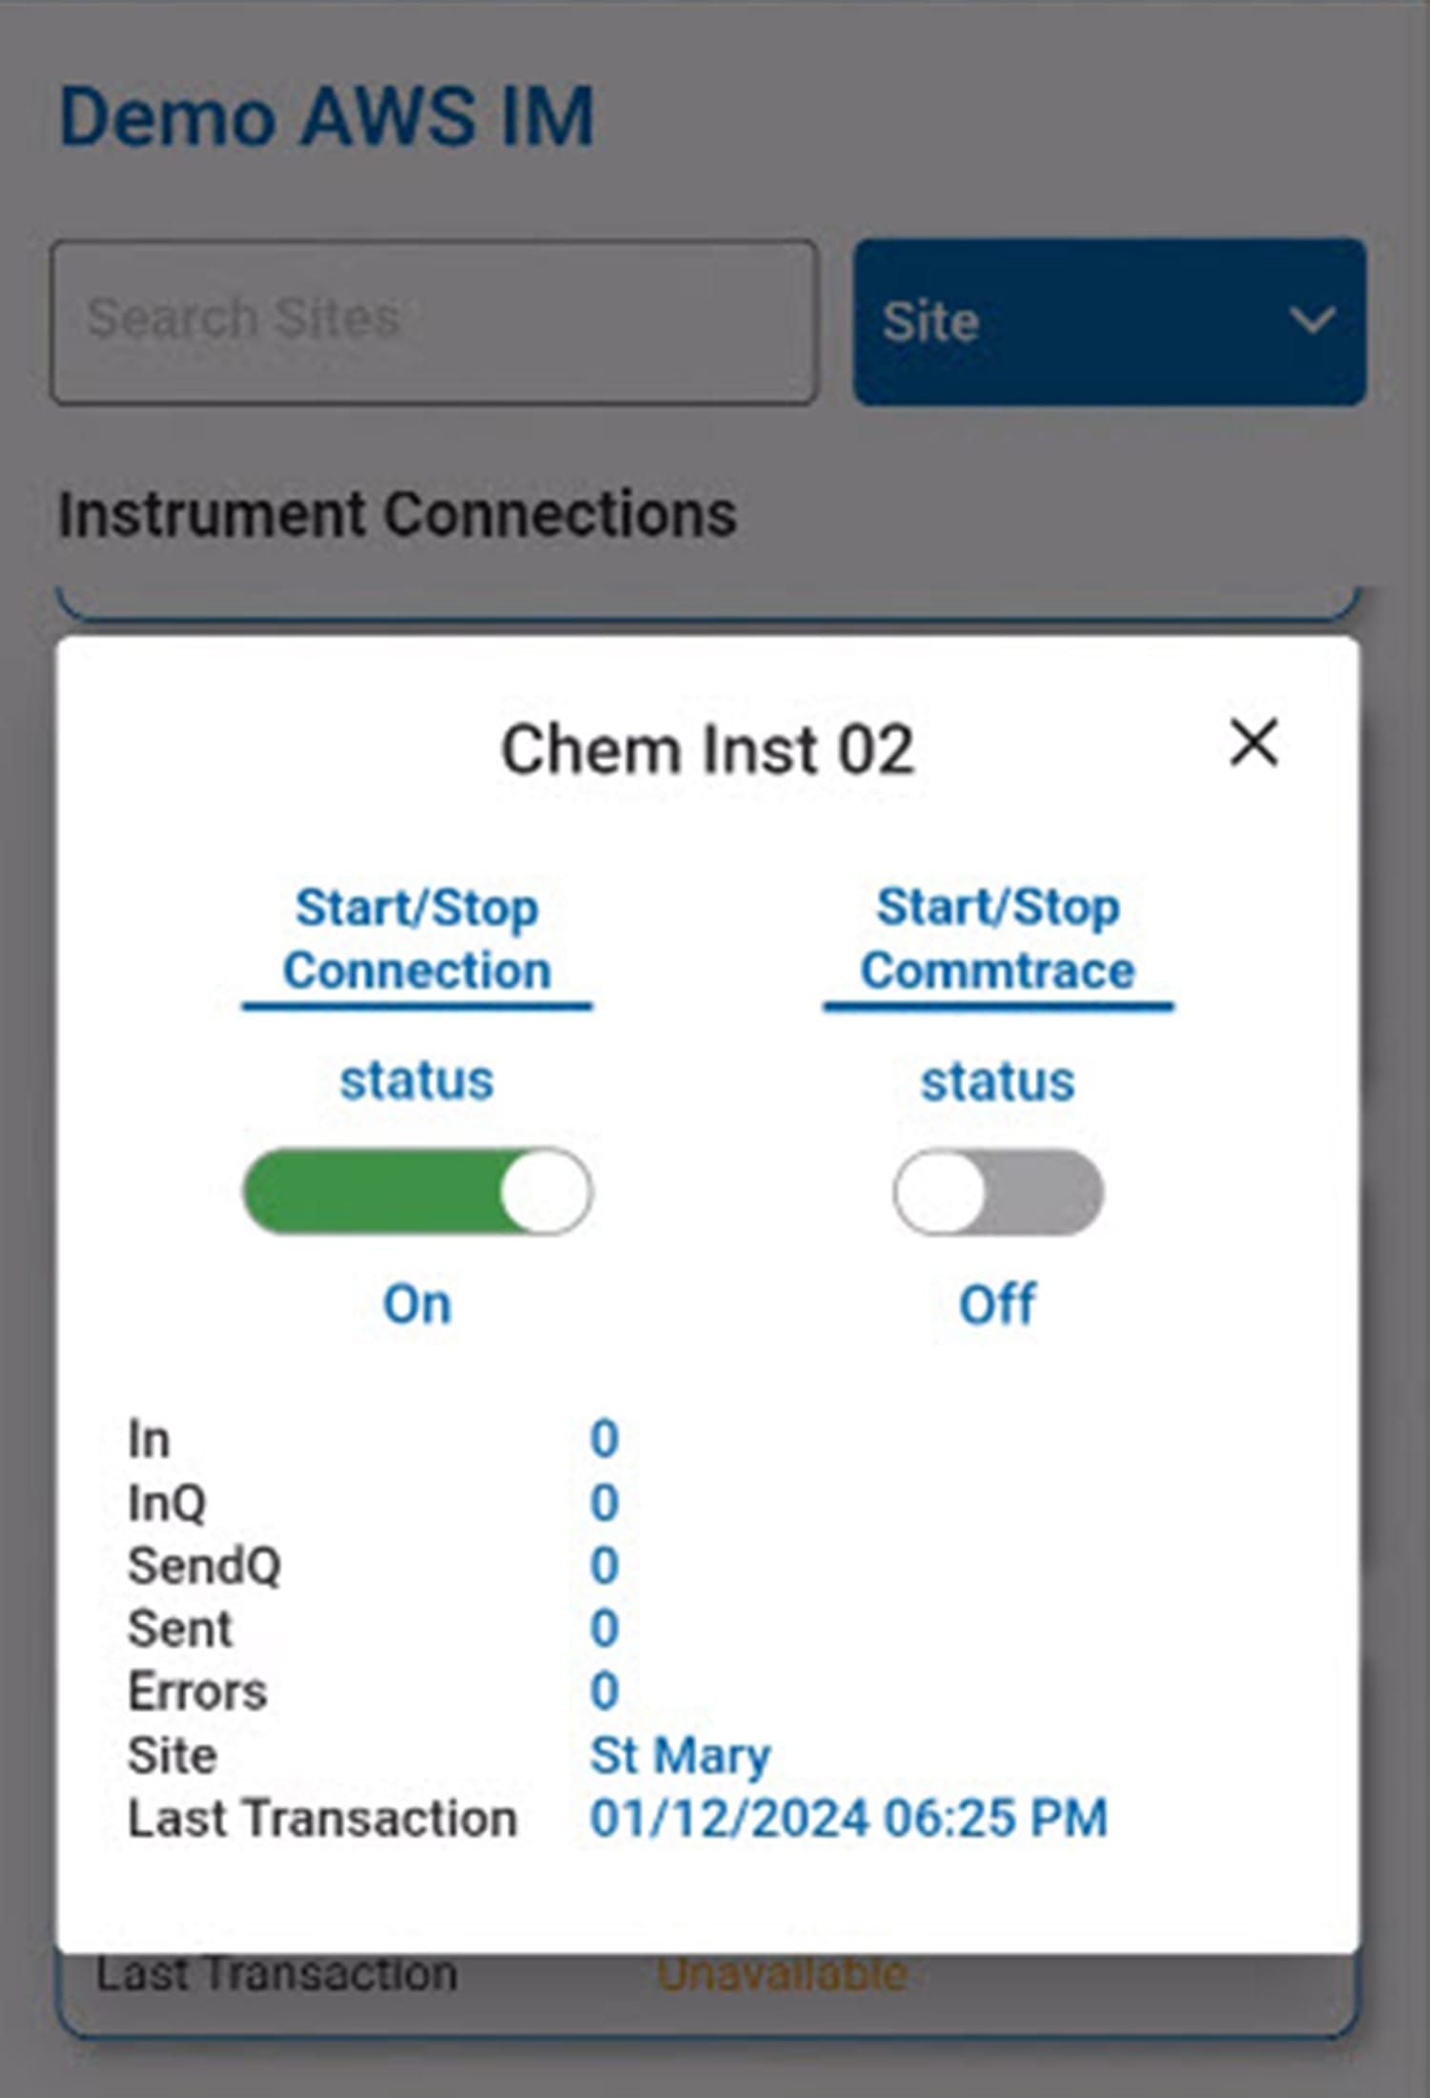Close the Chem Inst 02 dialog
Screen dimensions: 1430x2098
(x=1254, y=743)
